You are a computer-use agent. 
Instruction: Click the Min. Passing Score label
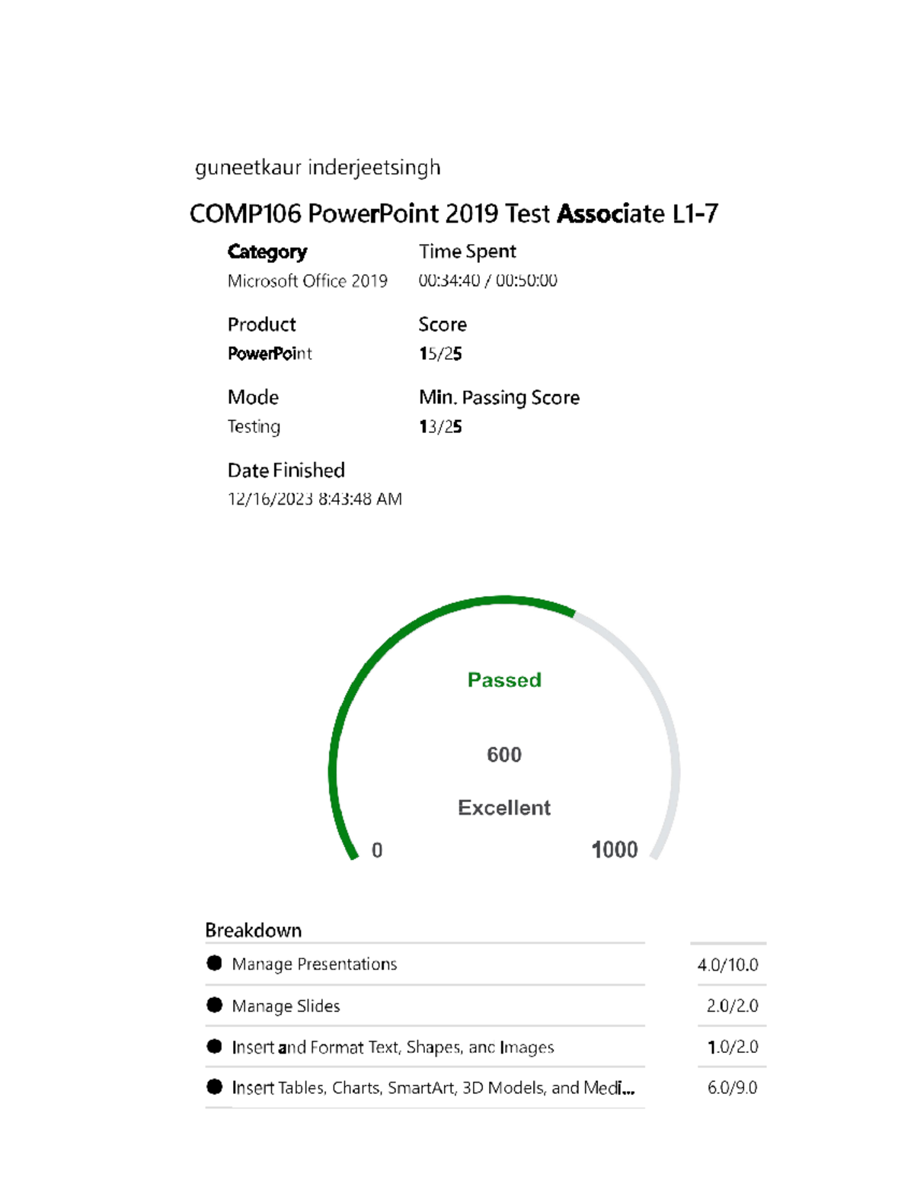[499, 397]
